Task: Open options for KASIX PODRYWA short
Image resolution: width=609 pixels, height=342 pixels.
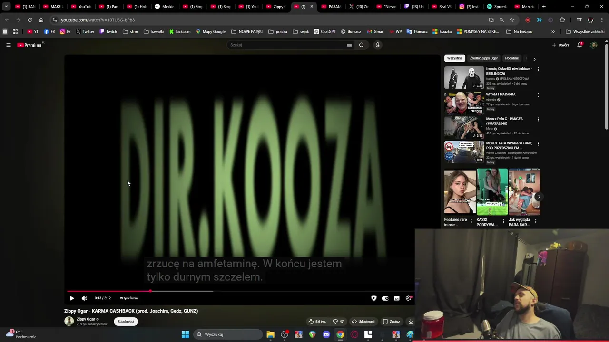Action: [x=503, y=221]
